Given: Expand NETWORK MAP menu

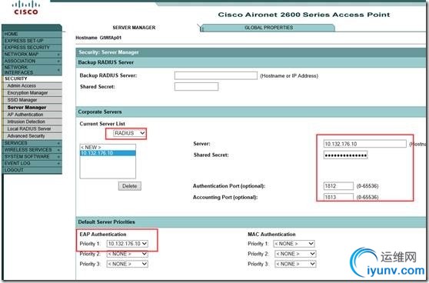Looking at the screenshot, I should [x=32, y=54].
